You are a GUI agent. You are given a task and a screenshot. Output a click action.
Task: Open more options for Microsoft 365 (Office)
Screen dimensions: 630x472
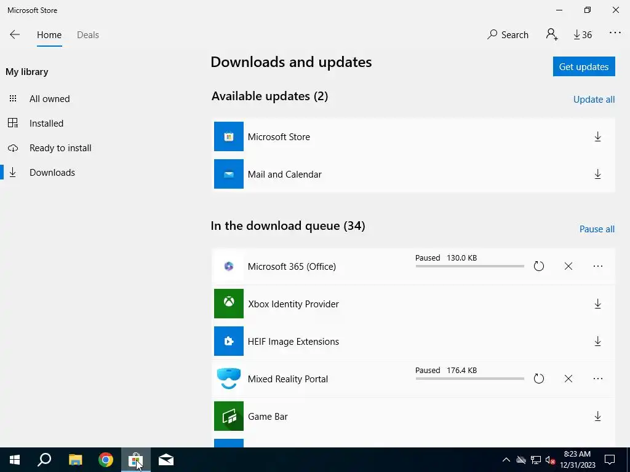point(597,266)
